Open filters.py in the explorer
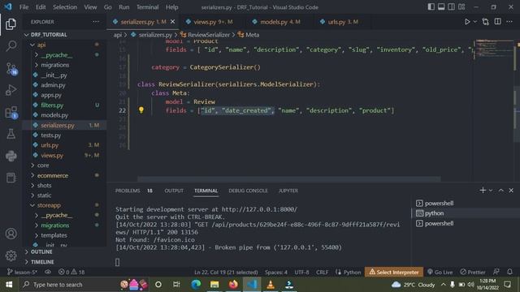Viewport: 520px width, 292px height. 65,105
